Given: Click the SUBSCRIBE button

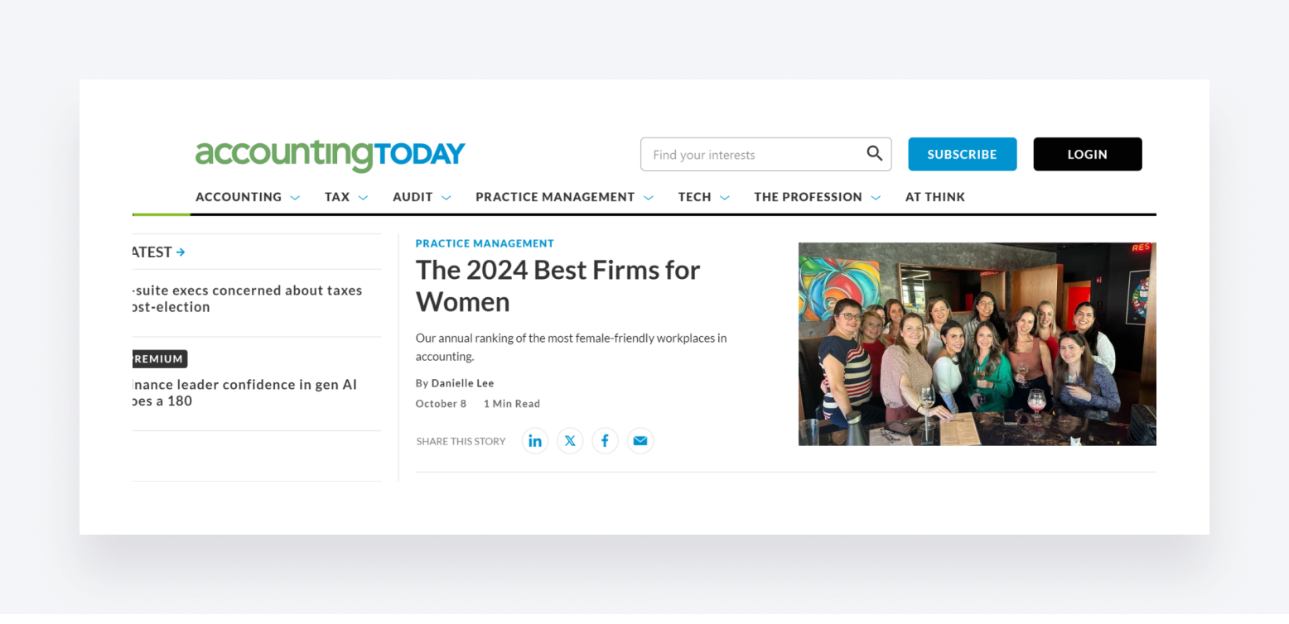Looking at the screenshot, I should point(962,154).
